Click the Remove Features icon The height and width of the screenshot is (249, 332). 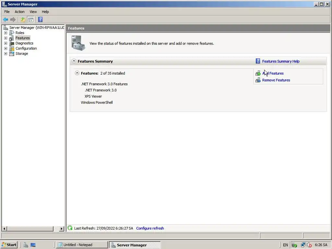(258, 80)
